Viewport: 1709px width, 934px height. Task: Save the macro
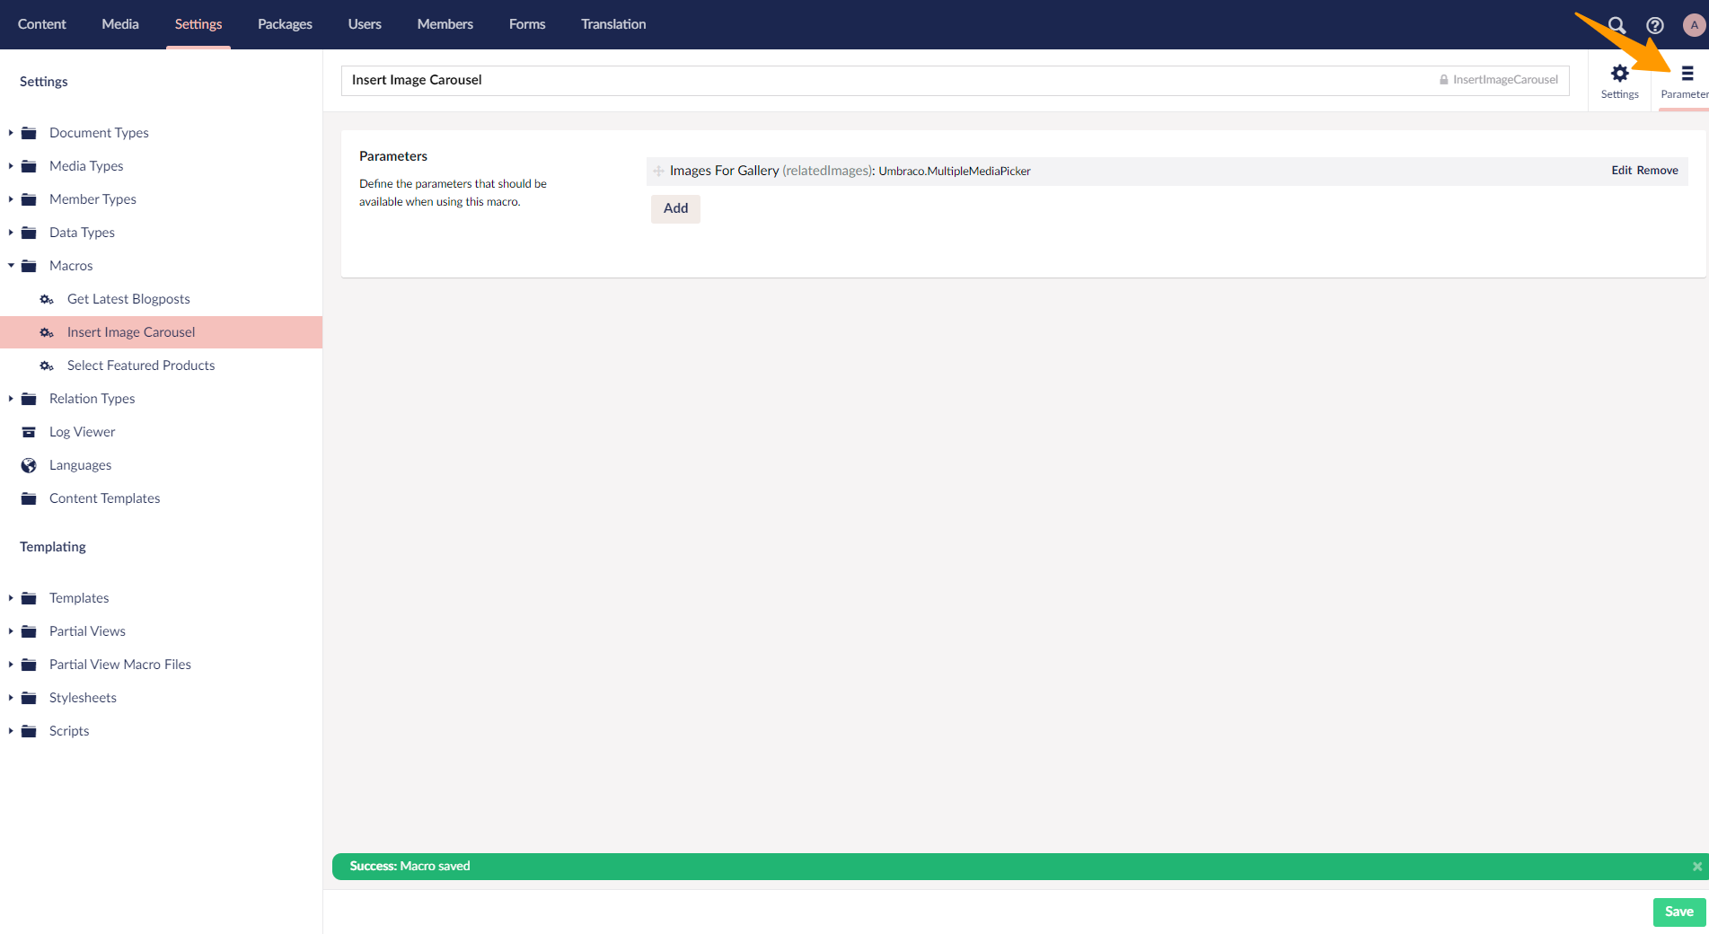[x=1678, y=912]
